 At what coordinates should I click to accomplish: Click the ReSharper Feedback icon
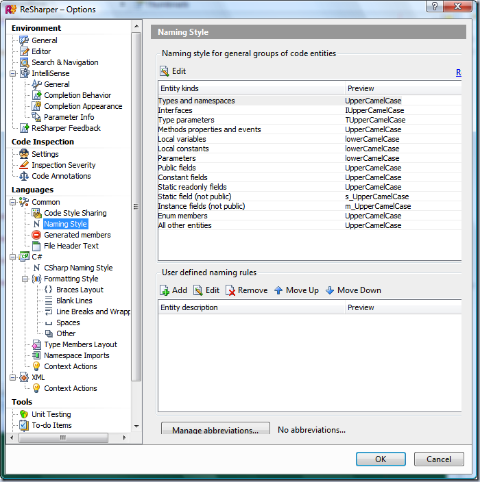click(24, 128)
